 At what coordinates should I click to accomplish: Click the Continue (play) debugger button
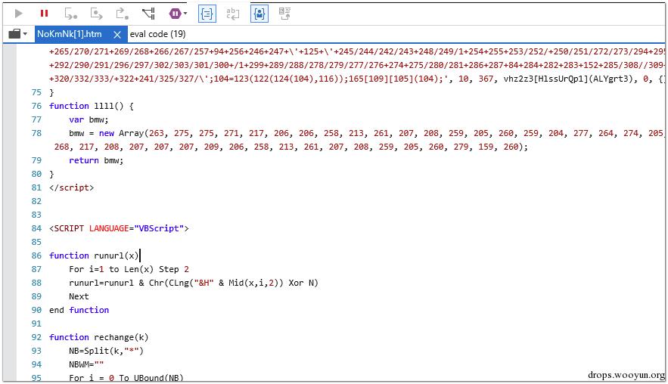click(x=18, y=14)
